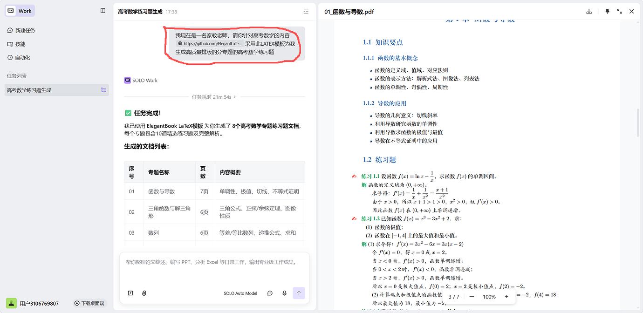Pin the PDF preview panel

click(607, 12)
